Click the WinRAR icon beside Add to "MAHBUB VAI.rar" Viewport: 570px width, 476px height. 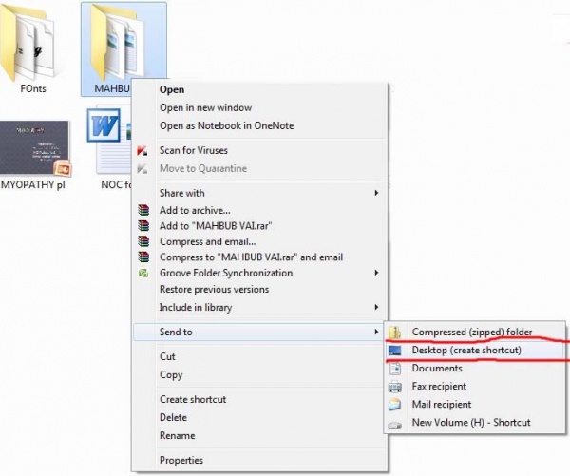(x=143, y=226)
